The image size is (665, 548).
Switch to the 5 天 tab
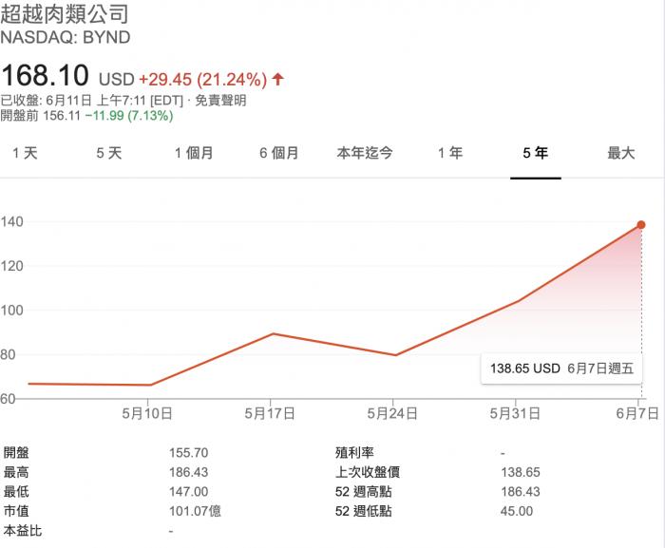click(109, 153)
